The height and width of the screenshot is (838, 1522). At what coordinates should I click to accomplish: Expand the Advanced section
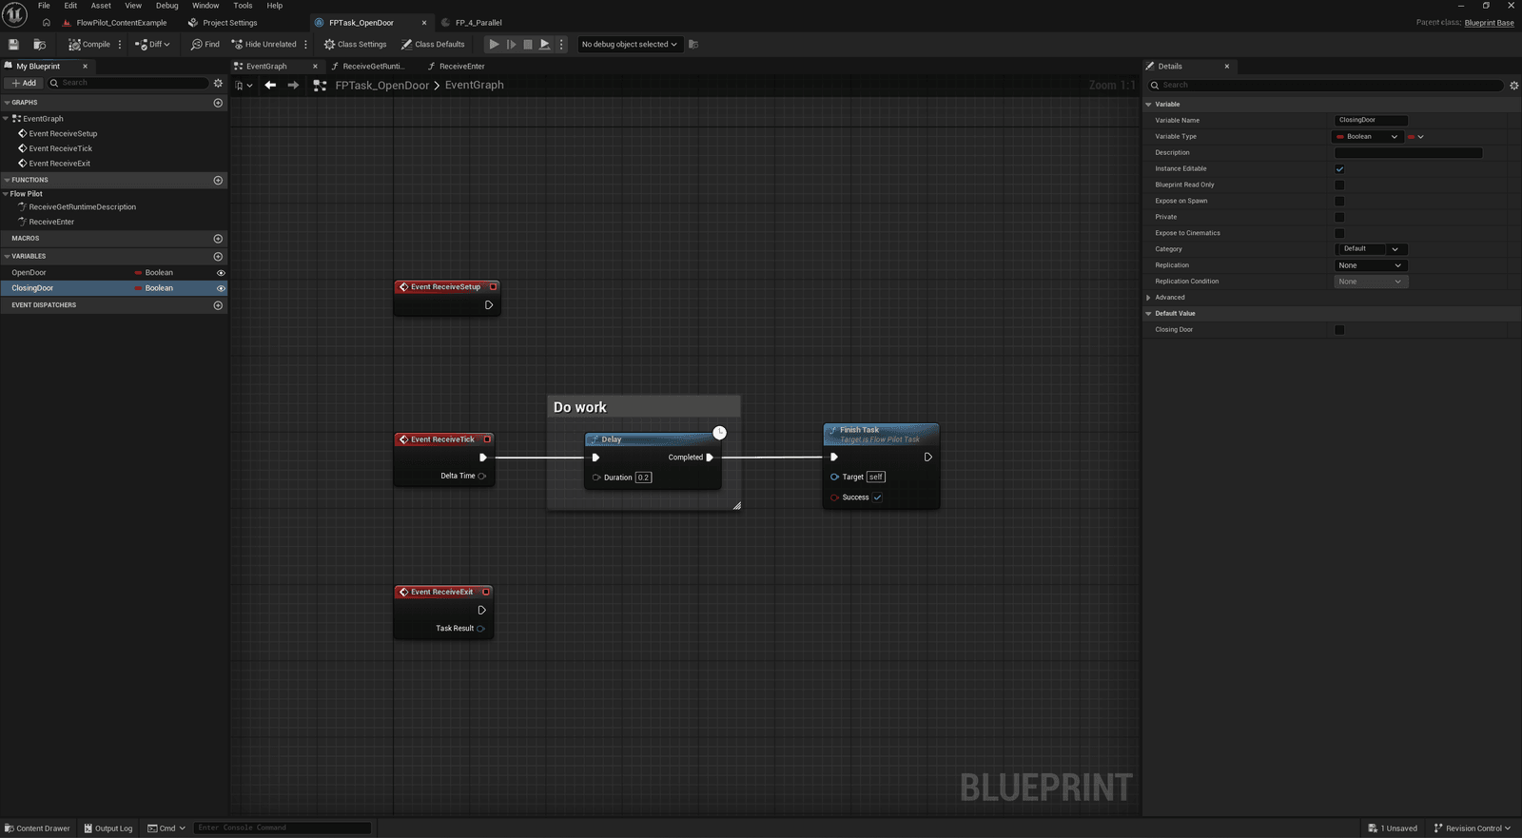[1169, 298]
